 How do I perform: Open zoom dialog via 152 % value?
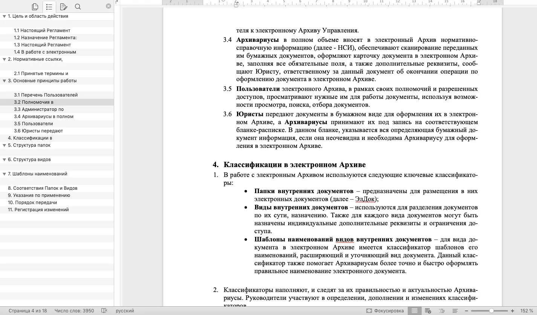coord(526,311)
